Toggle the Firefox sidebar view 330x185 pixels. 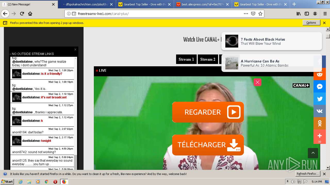click(307, 14)
